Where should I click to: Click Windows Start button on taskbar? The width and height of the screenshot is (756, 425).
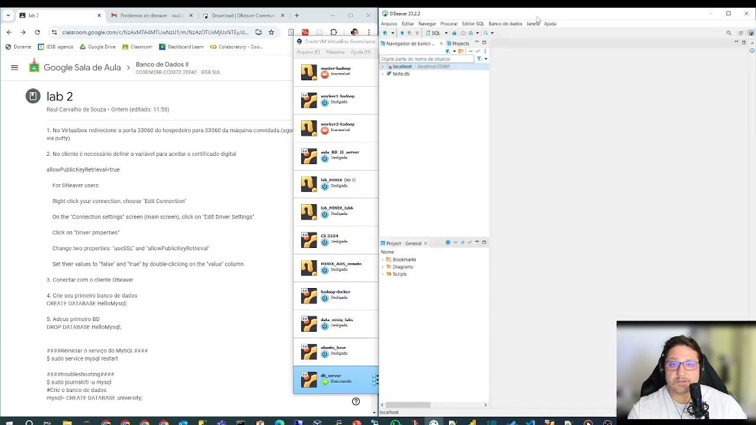tap(8, 422)
